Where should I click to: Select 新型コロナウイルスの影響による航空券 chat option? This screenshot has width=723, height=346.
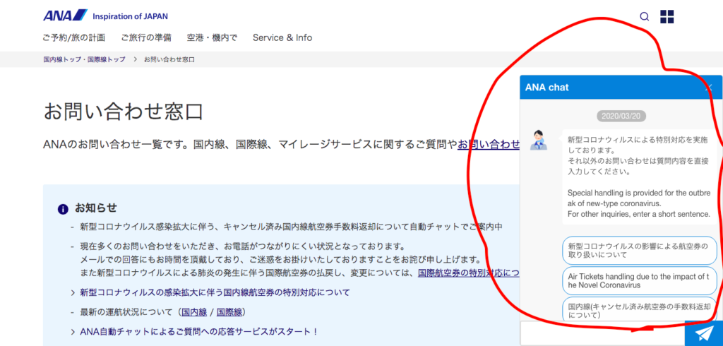640,251
